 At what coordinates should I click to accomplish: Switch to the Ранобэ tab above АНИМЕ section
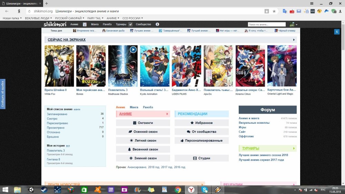(148, 107)
